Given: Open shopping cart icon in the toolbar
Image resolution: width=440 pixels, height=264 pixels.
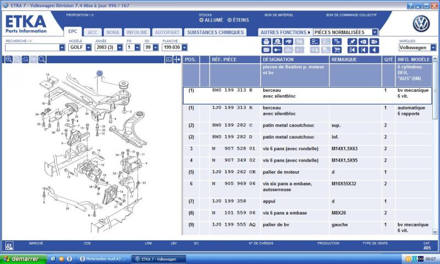Looking at the screenshot, I should [337, 50].
